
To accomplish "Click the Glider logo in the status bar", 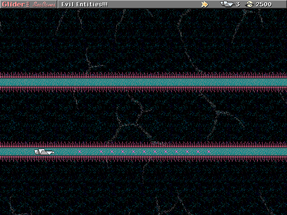I will tap(13, 4).
